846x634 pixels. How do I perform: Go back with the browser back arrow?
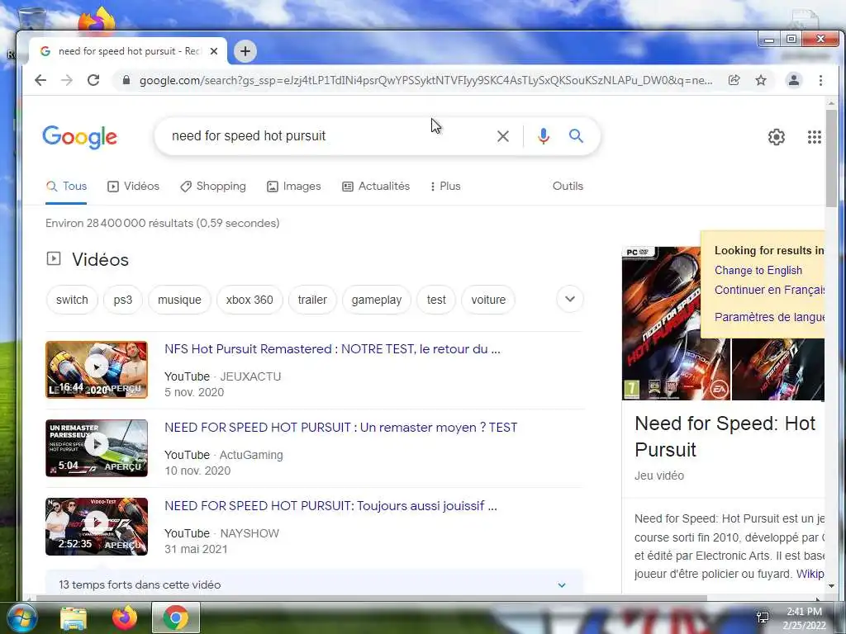[x=40, y=80]
